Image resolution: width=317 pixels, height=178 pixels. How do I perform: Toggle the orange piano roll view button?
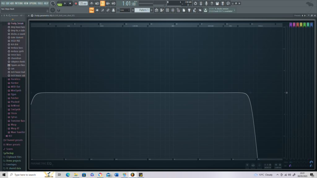click(x=92, y=10)
